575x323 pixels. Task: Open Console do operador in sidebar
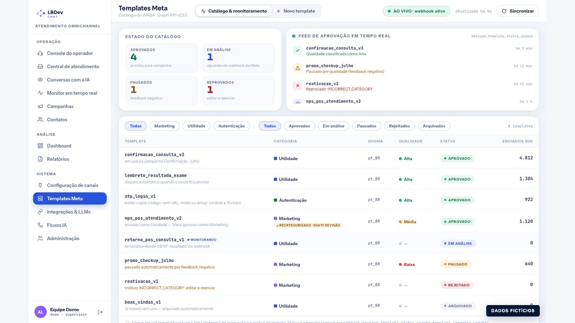tap(70, 53)
